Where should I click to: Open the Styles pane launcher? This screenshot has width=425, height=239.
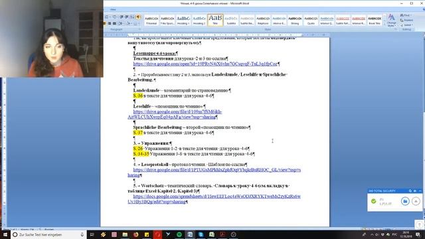tap(395, 29)
